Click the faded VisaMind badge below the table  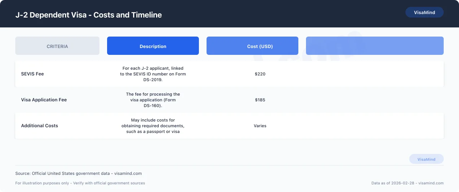[426, 159]
